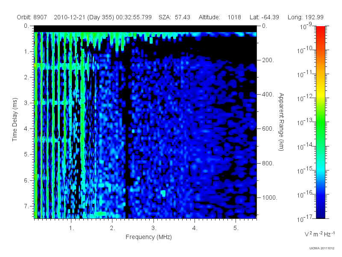Click the SZA: 57.43 value
This screenshot has height=257, width=342.
tap(174, 17)
